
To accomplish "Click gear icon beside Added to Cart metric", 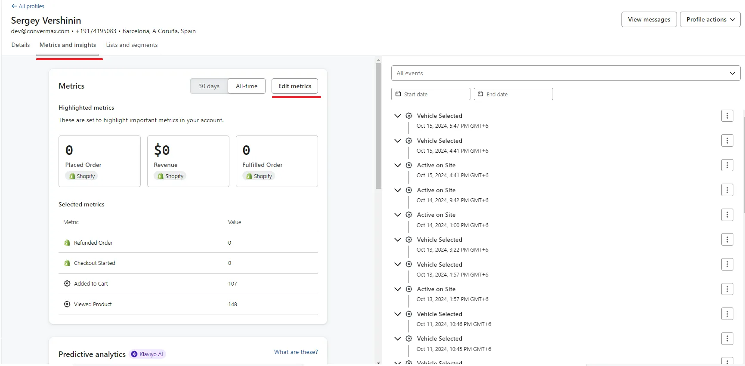I will point(67,283).
